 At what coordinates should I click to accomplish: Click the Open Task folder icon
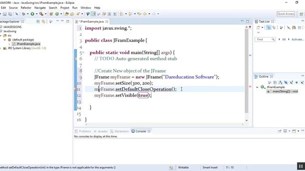coord(72,14)
